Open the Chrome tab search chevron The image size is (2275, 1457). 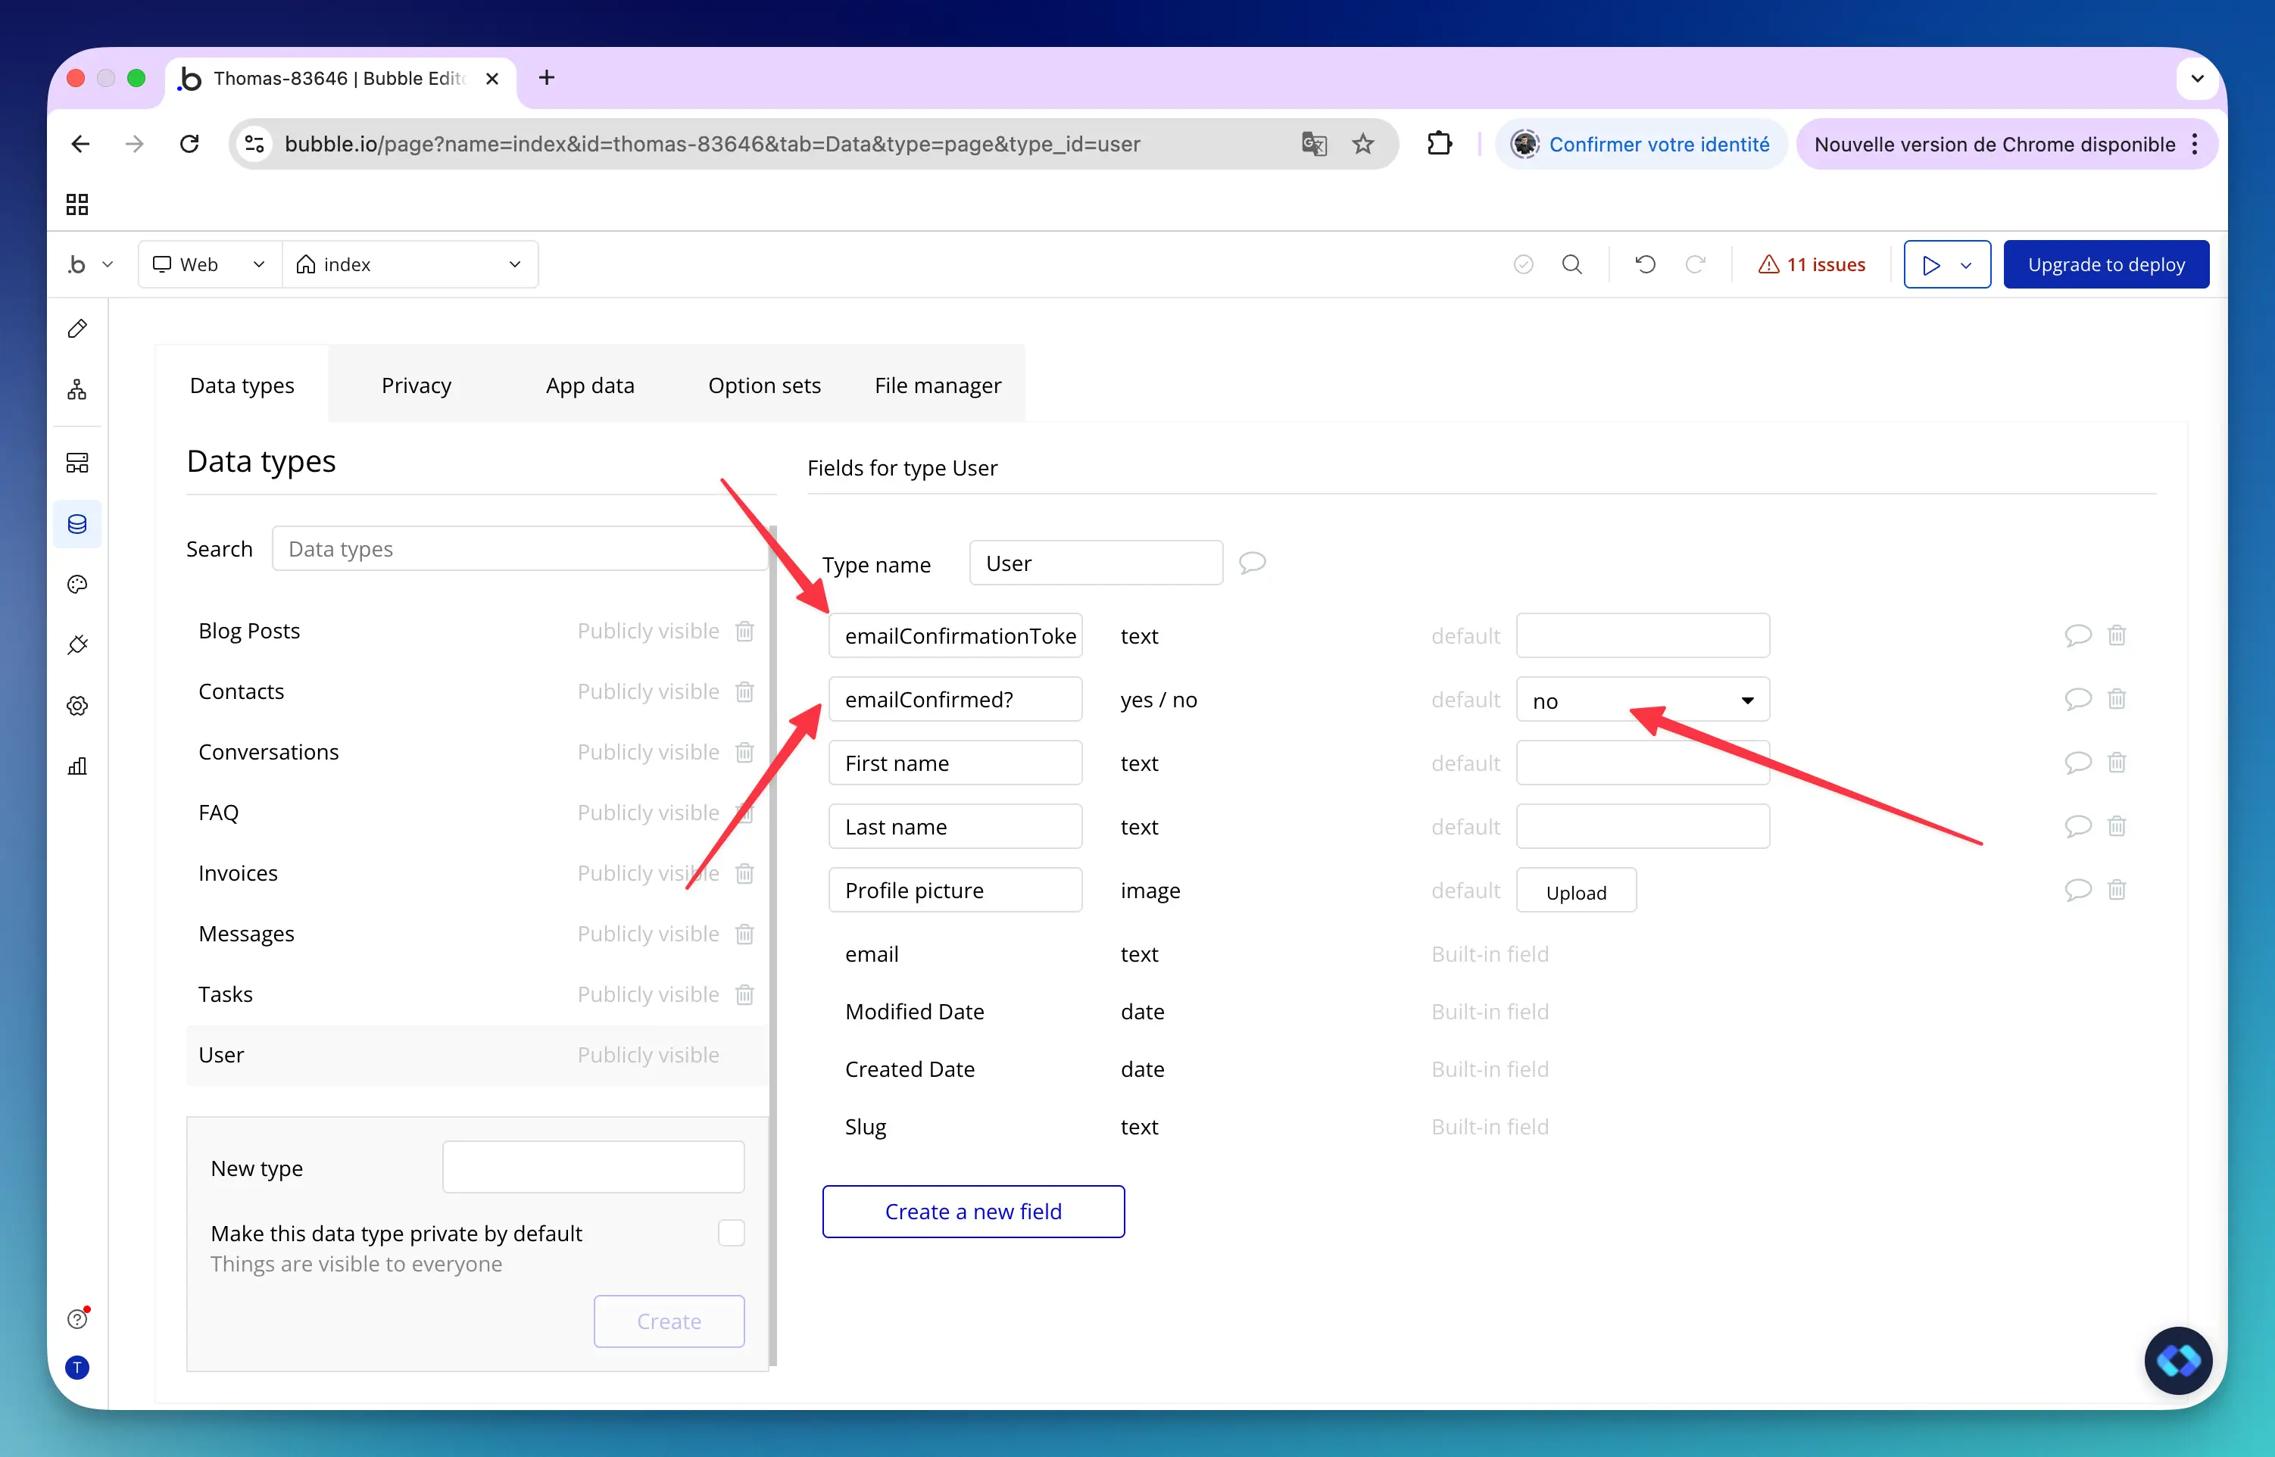tap(2198, 79)
